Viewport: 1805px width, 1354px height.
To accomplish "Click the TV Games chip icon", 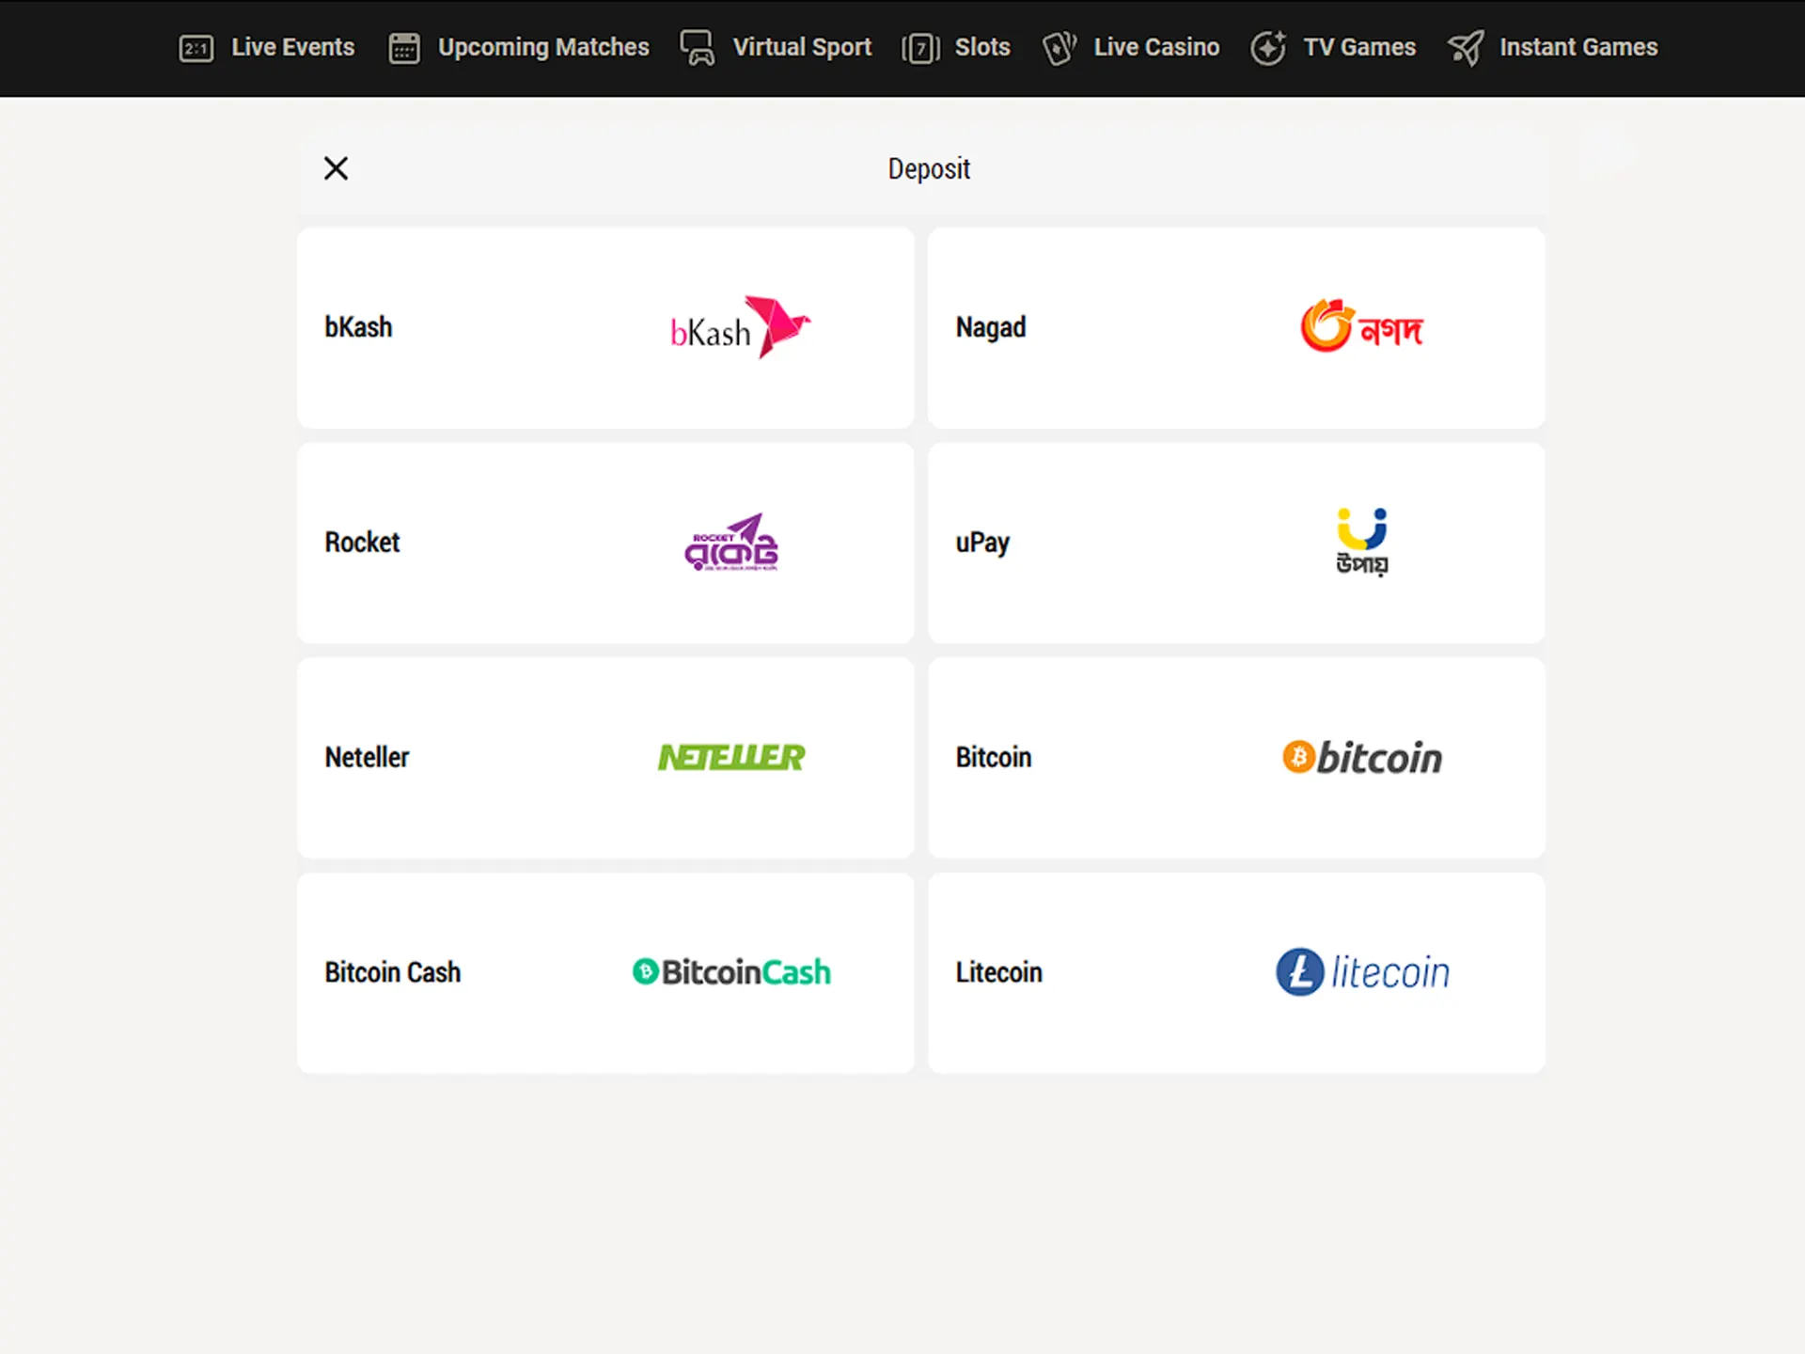I will click(x=1268, y=48).
